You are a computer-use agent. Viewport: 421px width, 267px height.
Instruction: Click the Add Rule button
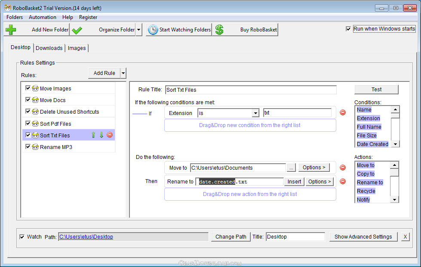tap(104, 73)
